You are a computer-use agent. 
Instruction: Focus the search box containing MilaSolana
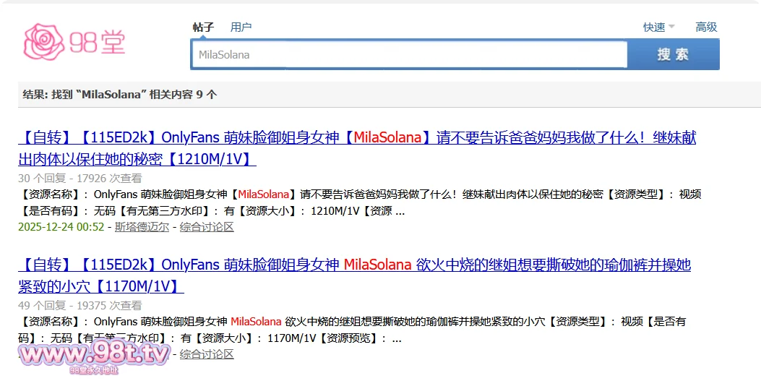coord(409,54)
